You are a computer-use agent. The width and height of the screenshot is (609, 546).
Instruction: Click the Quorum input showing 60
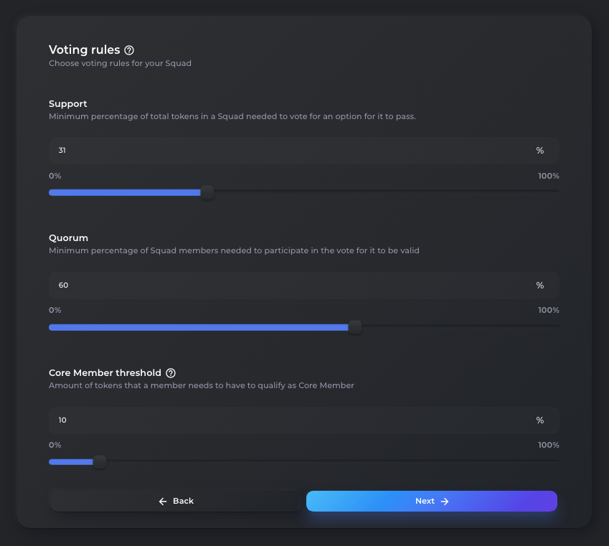pos(303,286)
